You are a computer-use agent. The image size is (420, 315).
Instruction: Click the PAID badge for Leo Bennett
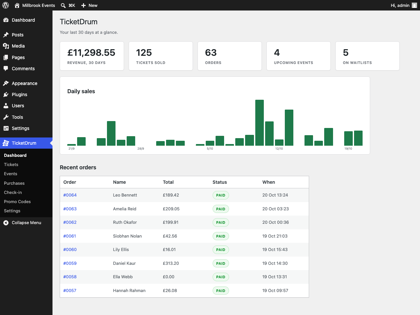[x=221, y=195]
